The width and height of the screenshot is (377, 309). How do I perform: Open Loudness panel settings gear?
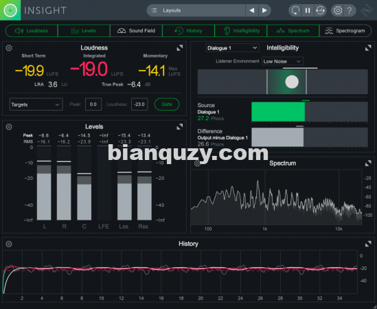tap(9, 48)
